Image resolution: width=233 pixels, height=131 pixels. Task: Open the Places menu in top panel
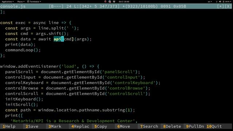pyautogui.click(x=21, y=1)
